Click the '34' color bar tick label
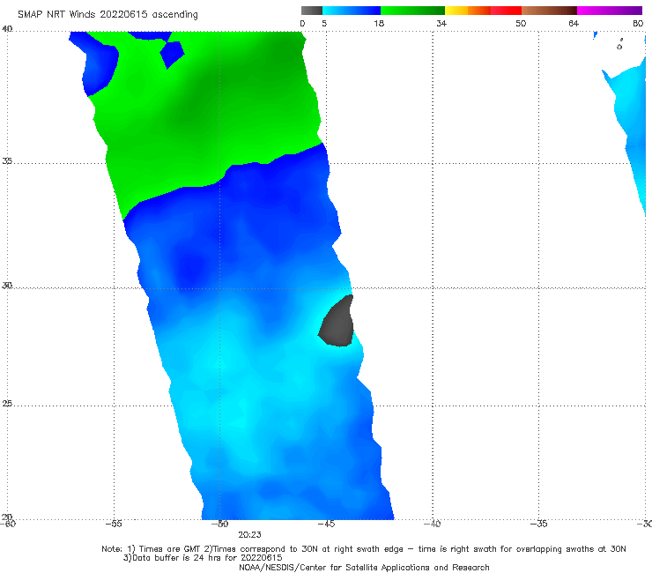 pos(441,23)
